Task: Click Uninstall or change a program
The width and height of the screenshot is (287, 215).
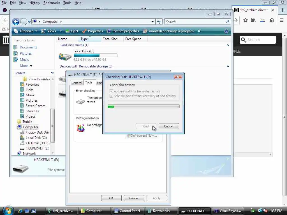Action: coord(168,31)
